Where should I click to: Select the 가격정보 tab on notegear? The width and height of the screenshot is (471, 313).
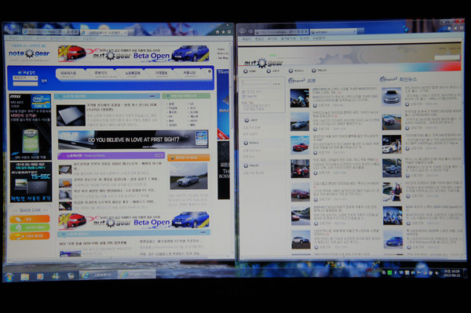tap(162, 74)
